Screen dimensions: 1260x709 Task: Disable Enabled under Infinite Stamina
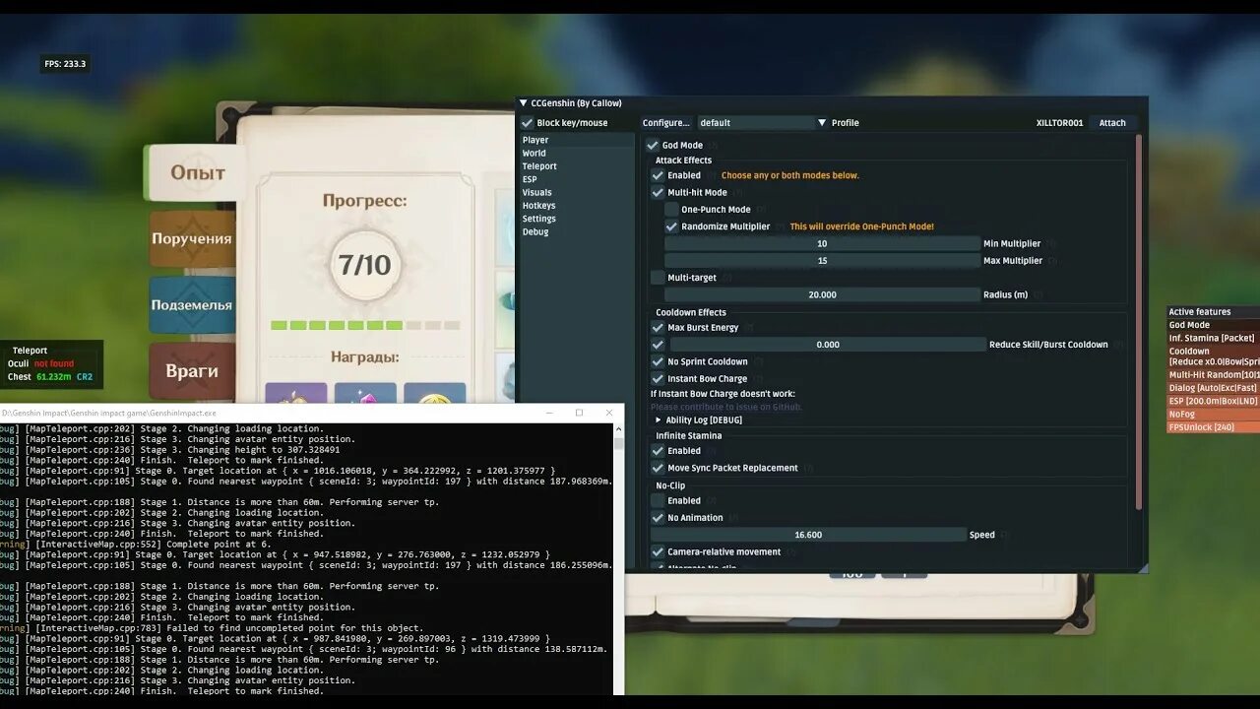(x=658, y=450)
